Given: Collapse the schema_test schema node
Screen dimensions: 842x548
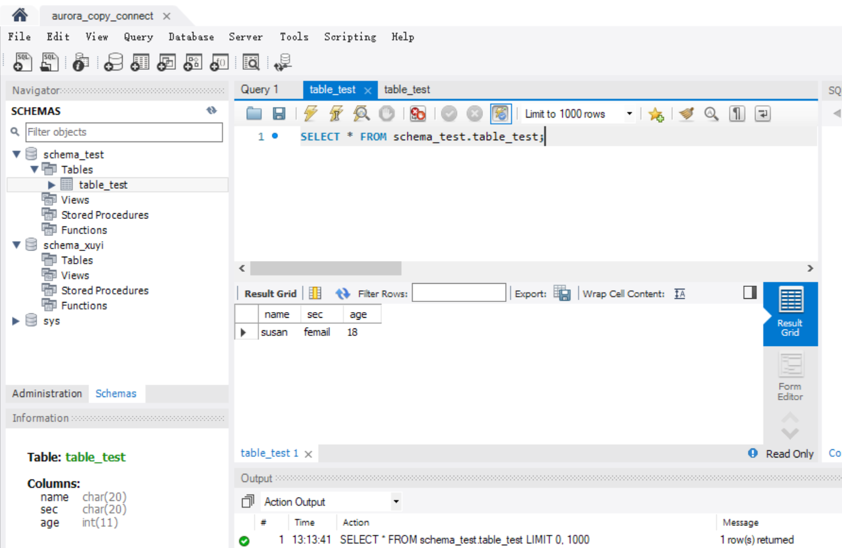Looking at the screenshot, I should (16, 155).
